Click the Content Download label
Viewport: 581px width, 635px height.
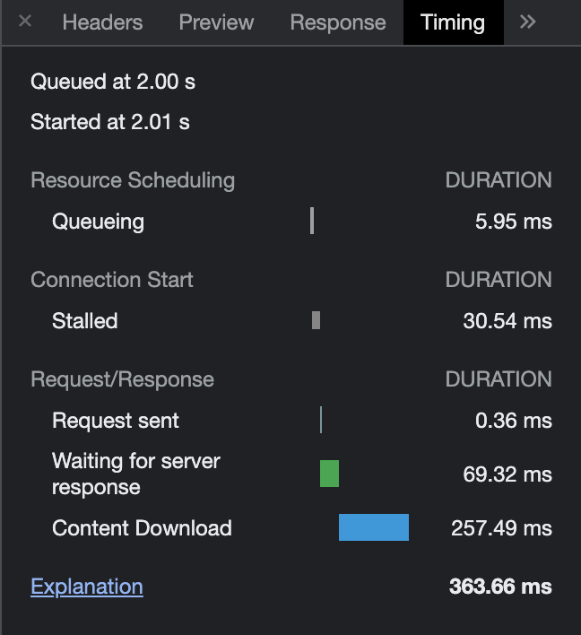(x=142, y=528)
